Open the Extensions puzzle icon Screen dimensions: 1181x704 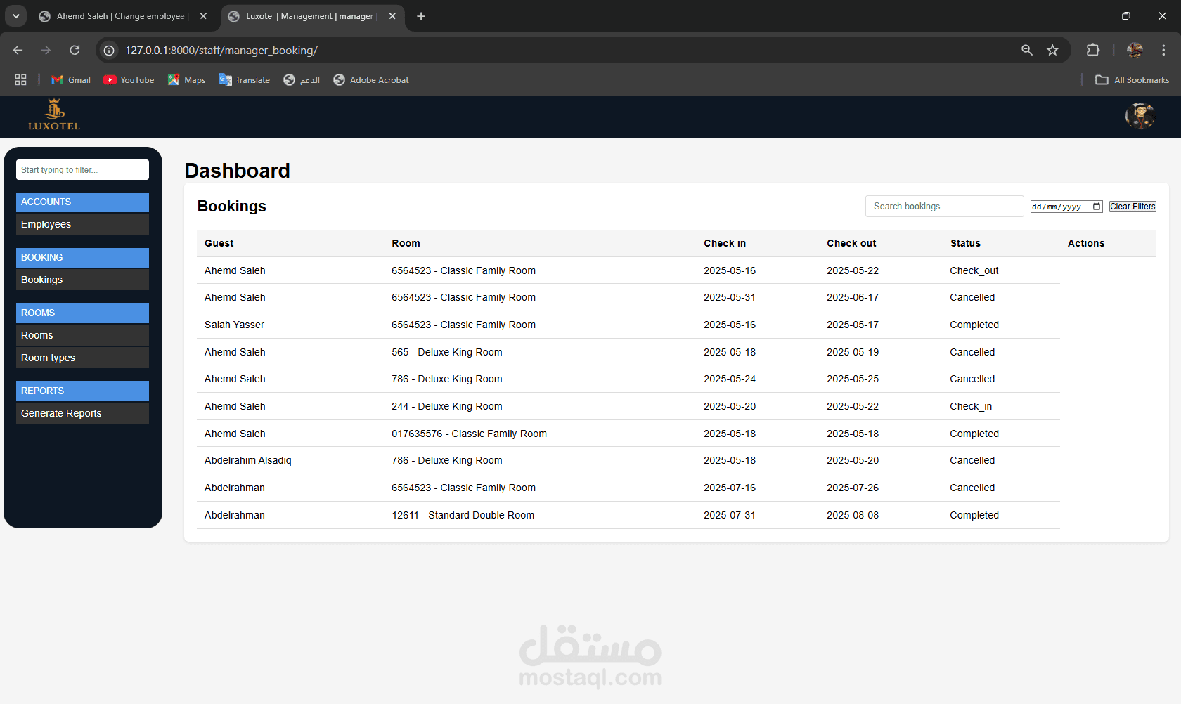[1092, 50]
